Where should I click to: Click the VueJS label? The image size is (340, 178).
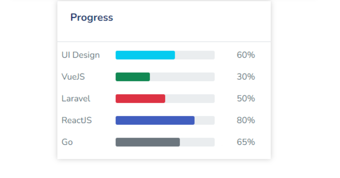click(x=73, y=77)
